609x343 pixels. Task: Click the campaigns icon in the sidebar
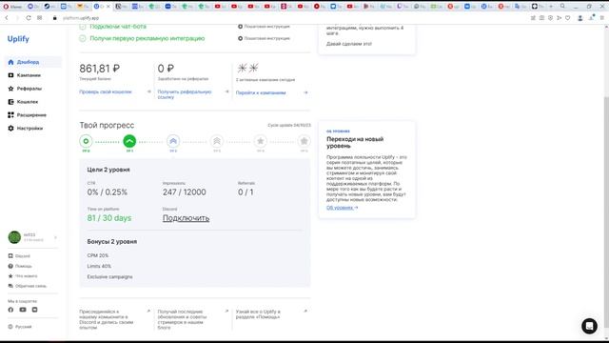(x=10, y=75)
